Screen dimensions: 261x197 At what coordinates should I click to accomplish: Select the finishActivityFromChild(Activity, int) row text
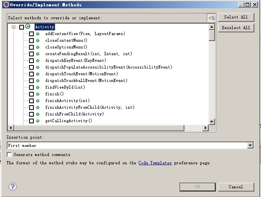(x=90, y=108)
